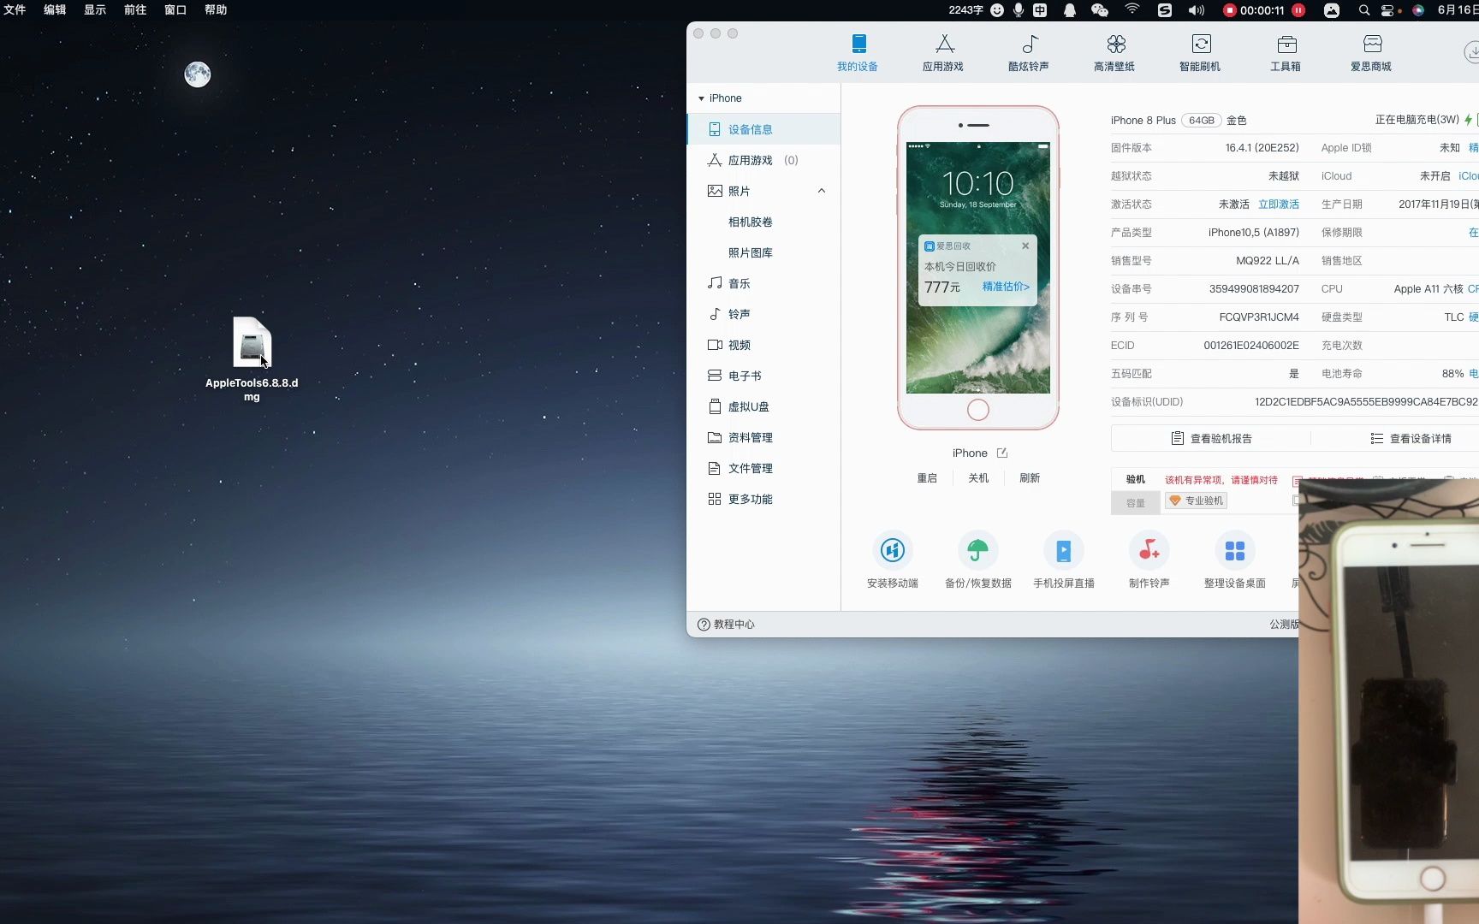Open the 工具箱 tab
The height and width of the screenshot is (924, 1479).
(1286, 52)
